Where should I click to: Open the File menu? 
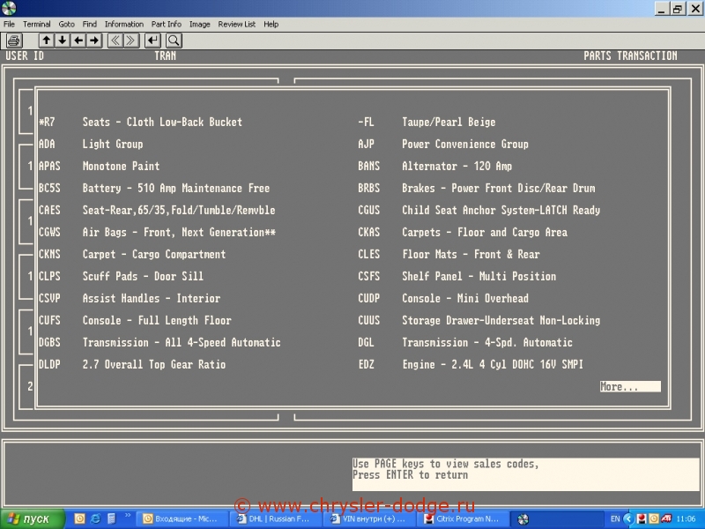click(x=9, y=25)
